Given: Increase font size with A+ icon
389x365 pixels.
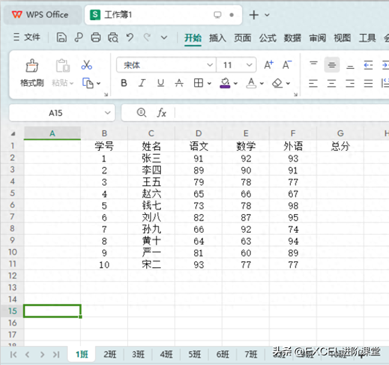Looking at the screenshot, I should coord(269,65).
